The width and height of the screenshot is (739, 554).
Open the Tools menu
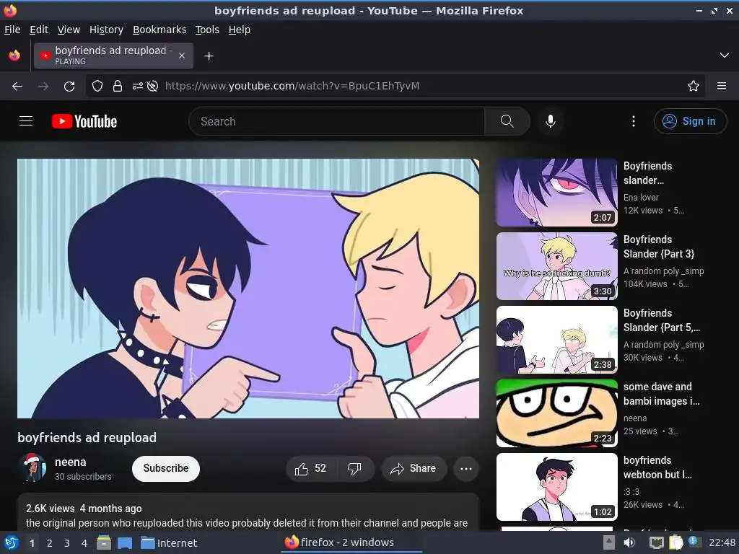207,30
